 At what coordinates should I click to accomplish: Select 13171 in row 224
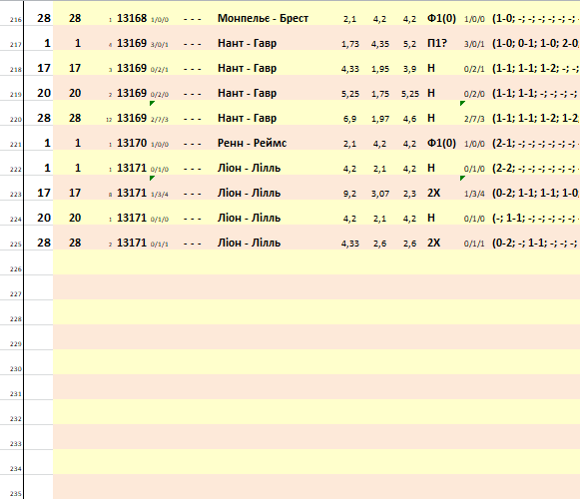(132, 218)
